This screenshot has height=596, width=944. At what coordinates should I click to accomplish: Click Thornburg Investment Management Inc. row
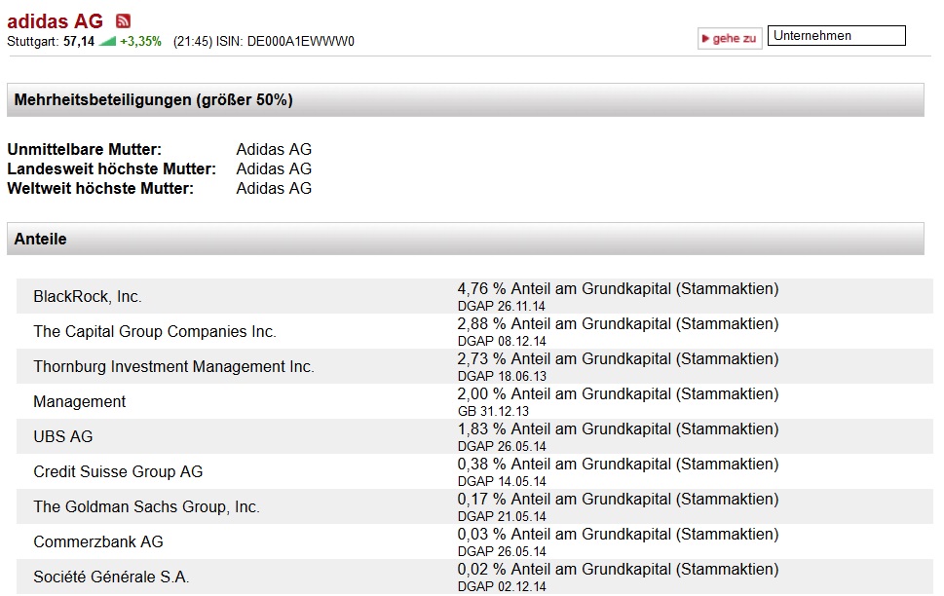tap(173, 366)
